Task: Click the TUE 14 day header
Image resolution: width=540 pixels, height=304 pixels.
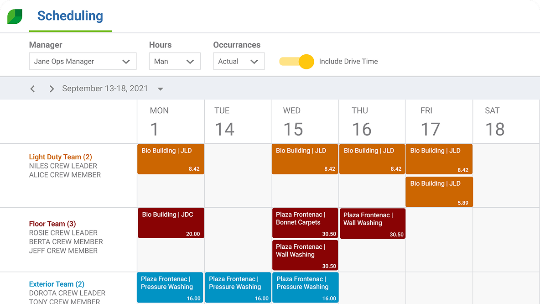Action: pyautogui.click(x=224, y=122)
